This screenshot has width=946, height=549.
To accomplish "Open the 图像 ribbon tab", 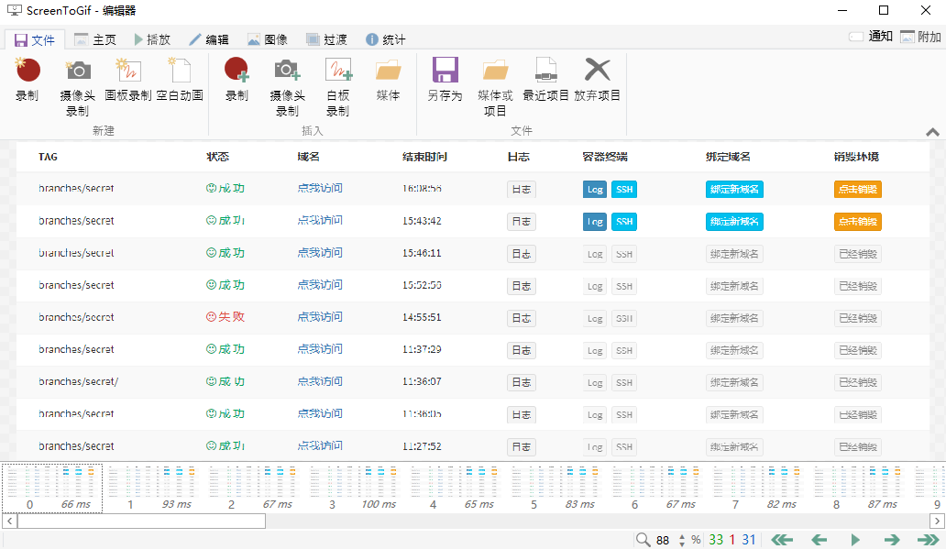I will [268, 39].
